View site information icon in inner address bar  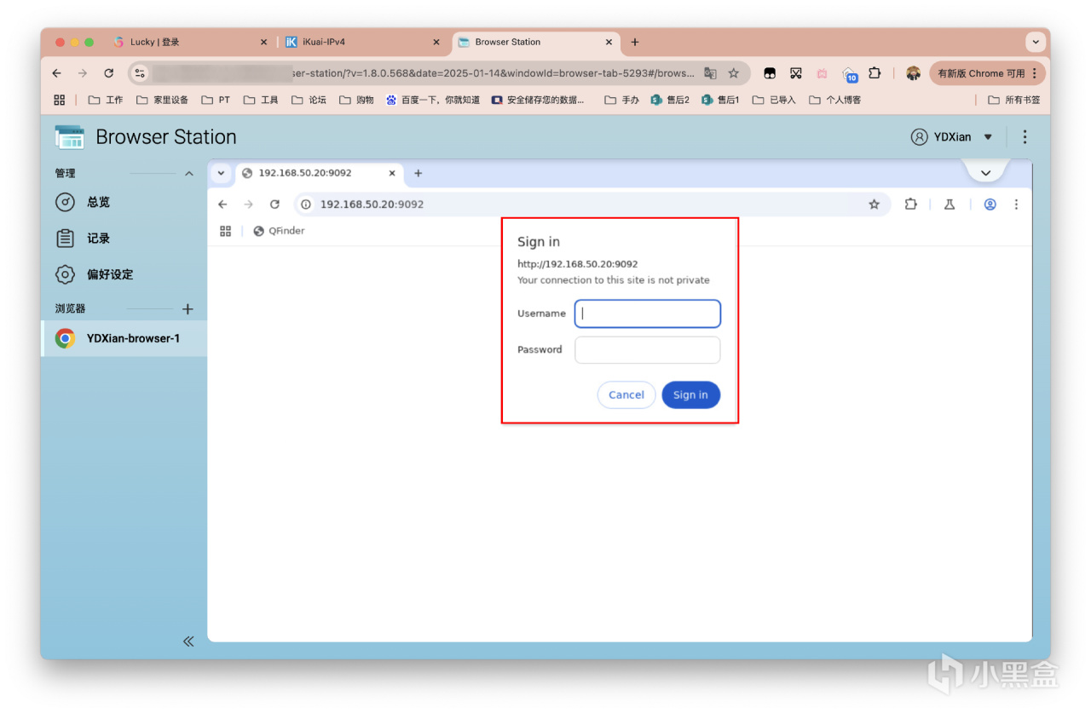click(306, 204)
